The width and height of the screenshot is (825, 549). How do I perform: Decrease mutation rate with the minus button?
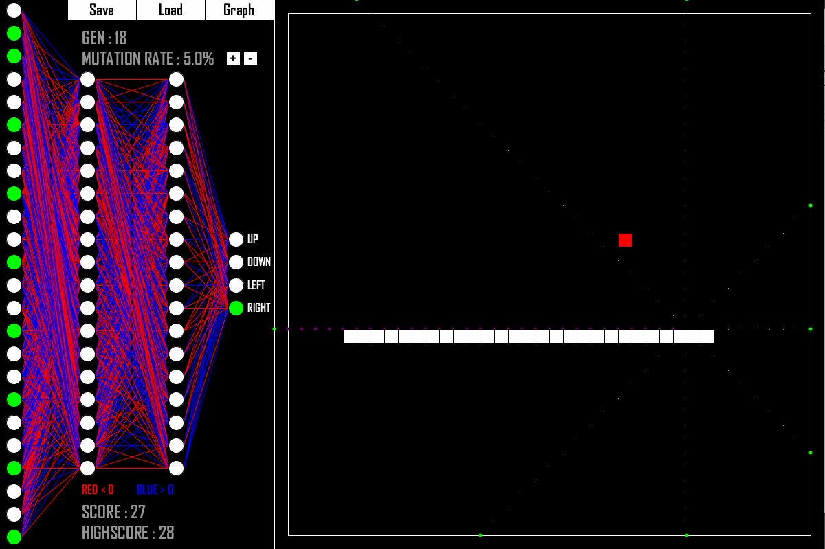pos(249,58)
